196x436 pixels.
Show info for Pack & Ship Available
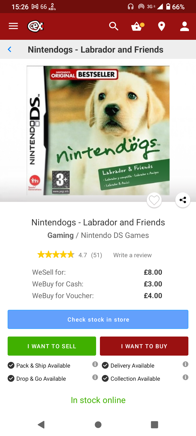click(95, 364)
